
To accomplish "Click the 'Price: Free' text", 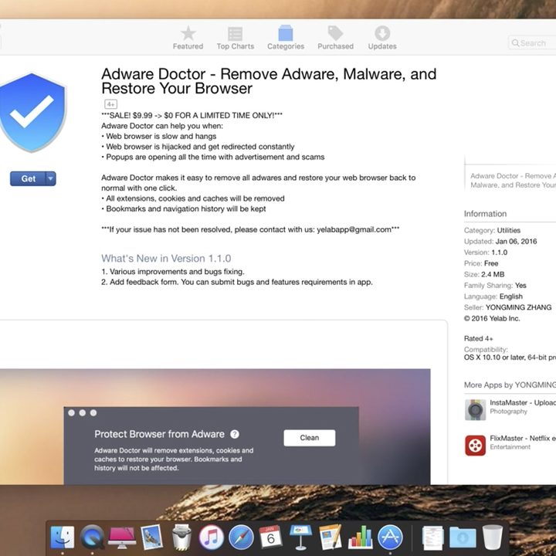I will (x=481, y=263).
